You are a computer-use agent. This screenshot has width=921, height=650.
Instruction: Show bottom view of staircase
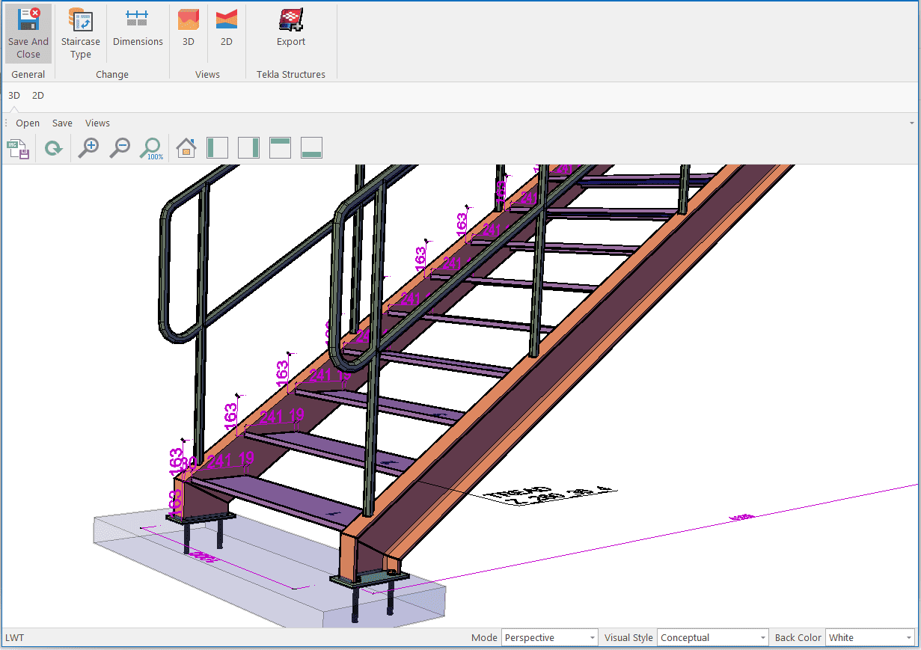311,148
